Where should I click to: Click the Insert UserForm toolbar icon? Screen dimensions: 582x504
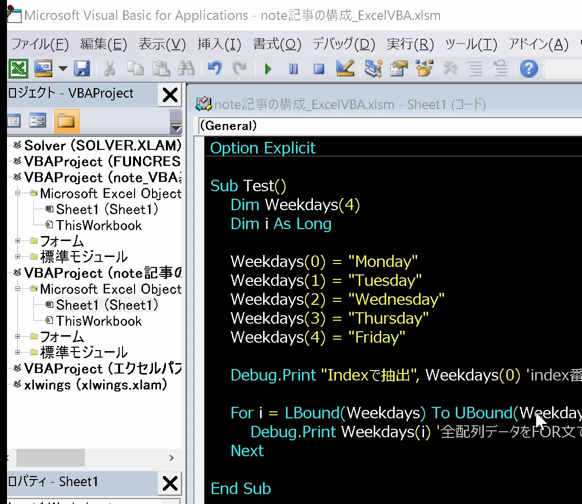point(43,69)
